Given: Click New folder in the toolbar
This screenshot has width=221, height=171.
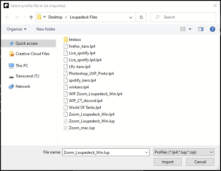Looking at the screenshot, I should point(46,29).
